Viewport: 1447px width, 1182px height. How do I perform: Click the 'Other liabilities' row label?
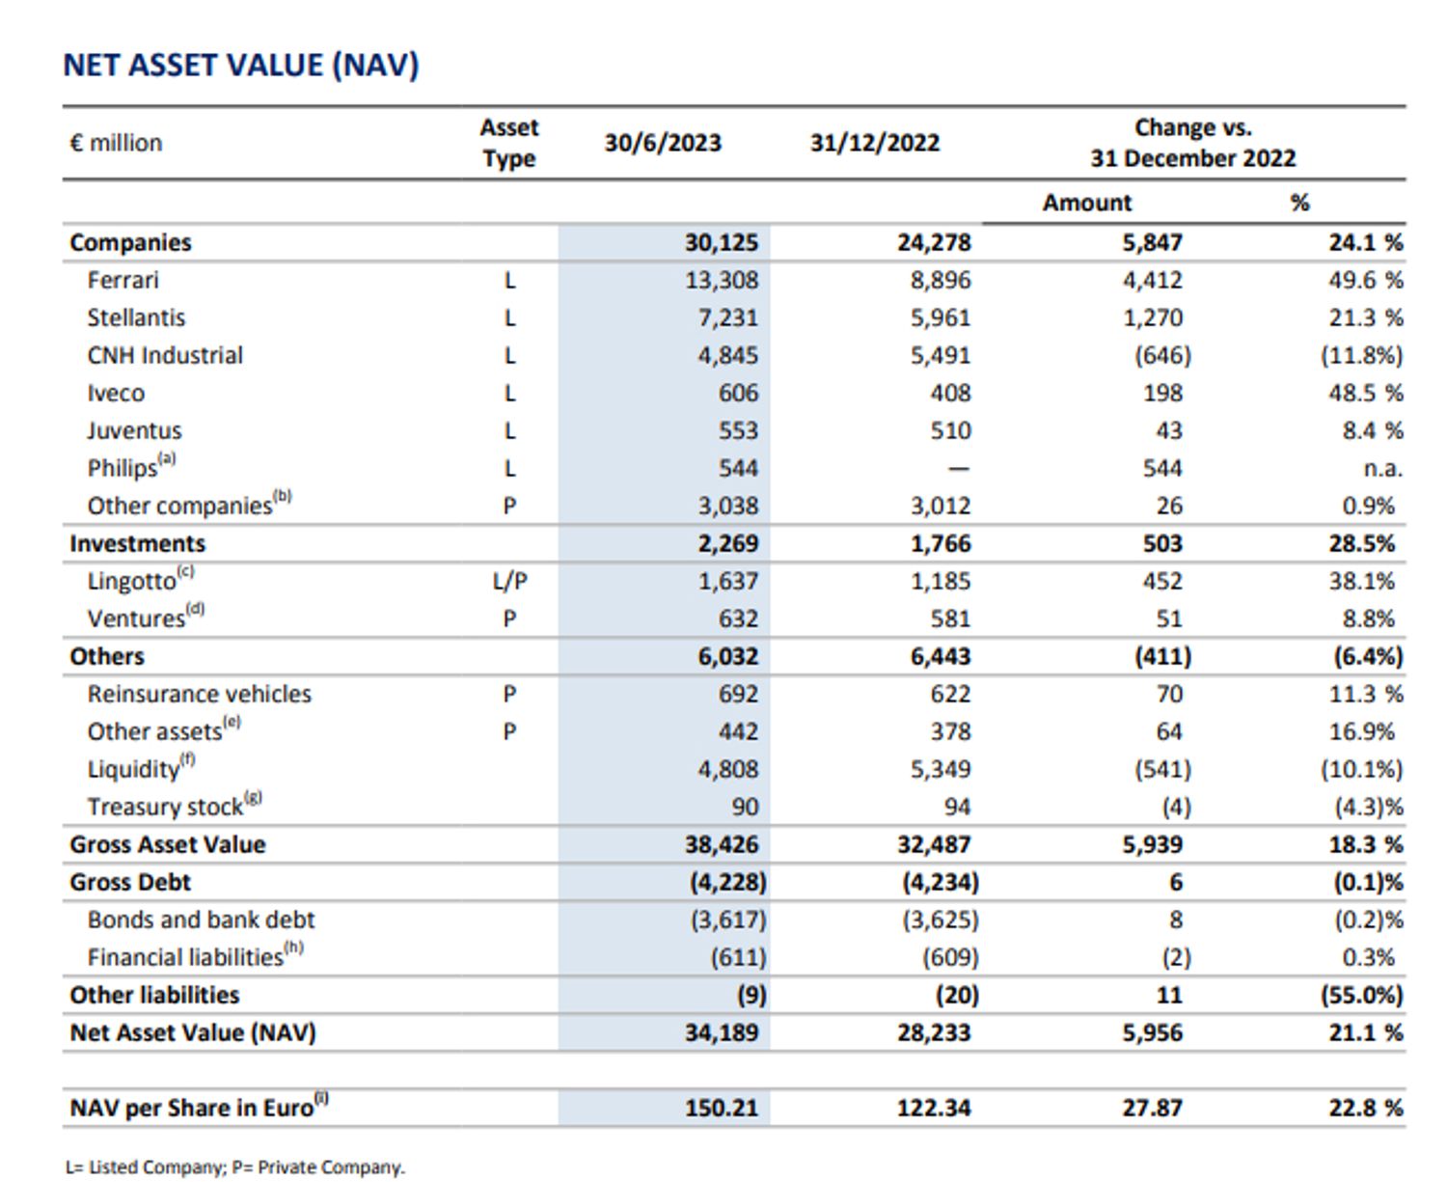tap(154, 995)
